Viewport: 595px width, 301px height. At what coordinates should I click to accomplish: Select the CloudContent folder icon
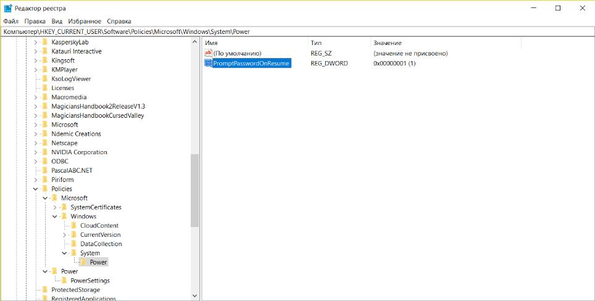click(x=73, y=226)
